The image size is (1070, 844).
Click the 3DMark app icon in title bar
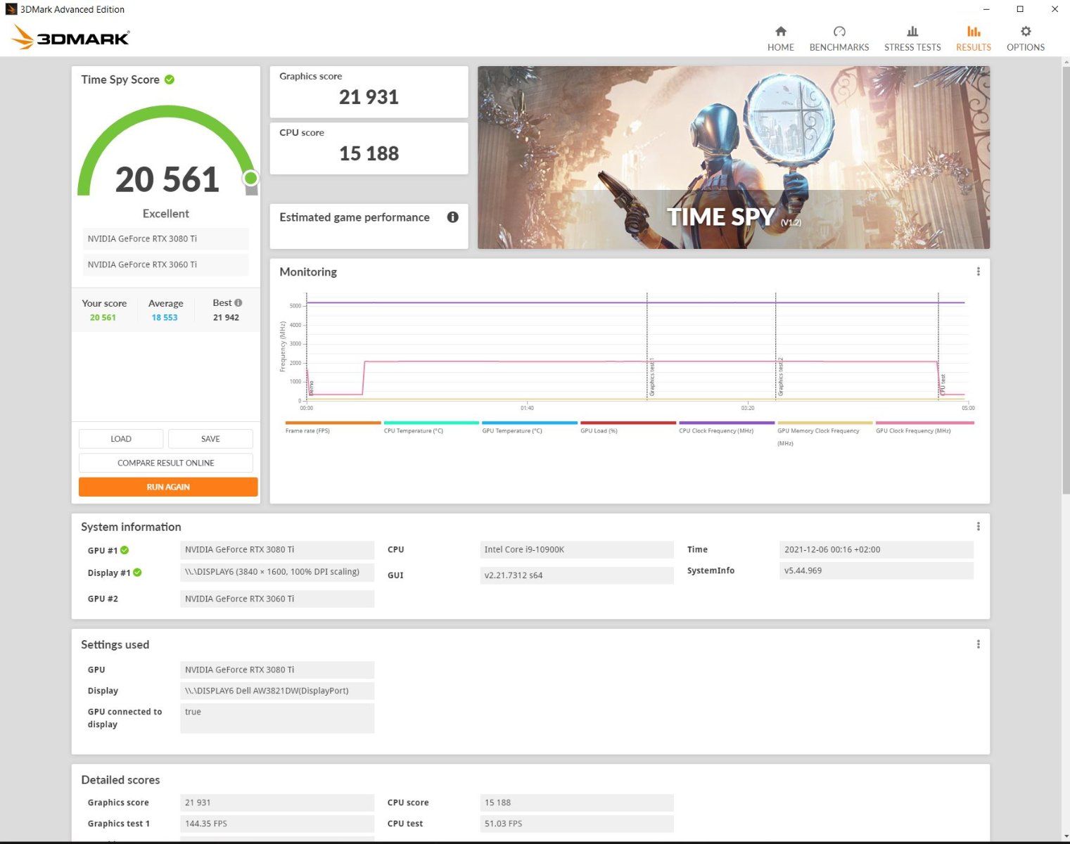[11, 9]
